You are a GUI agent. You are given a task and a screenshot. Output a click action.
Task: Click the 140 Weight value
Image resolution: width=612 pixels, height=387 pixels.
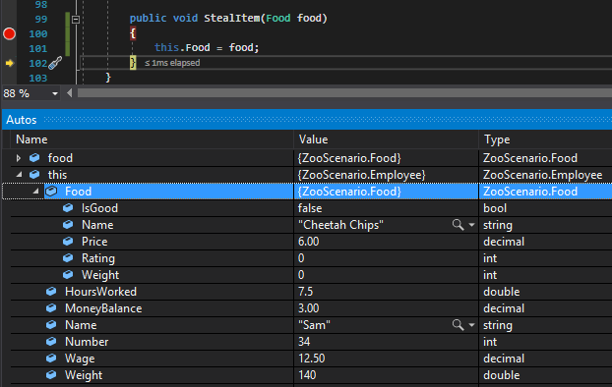tap(307, 375)
